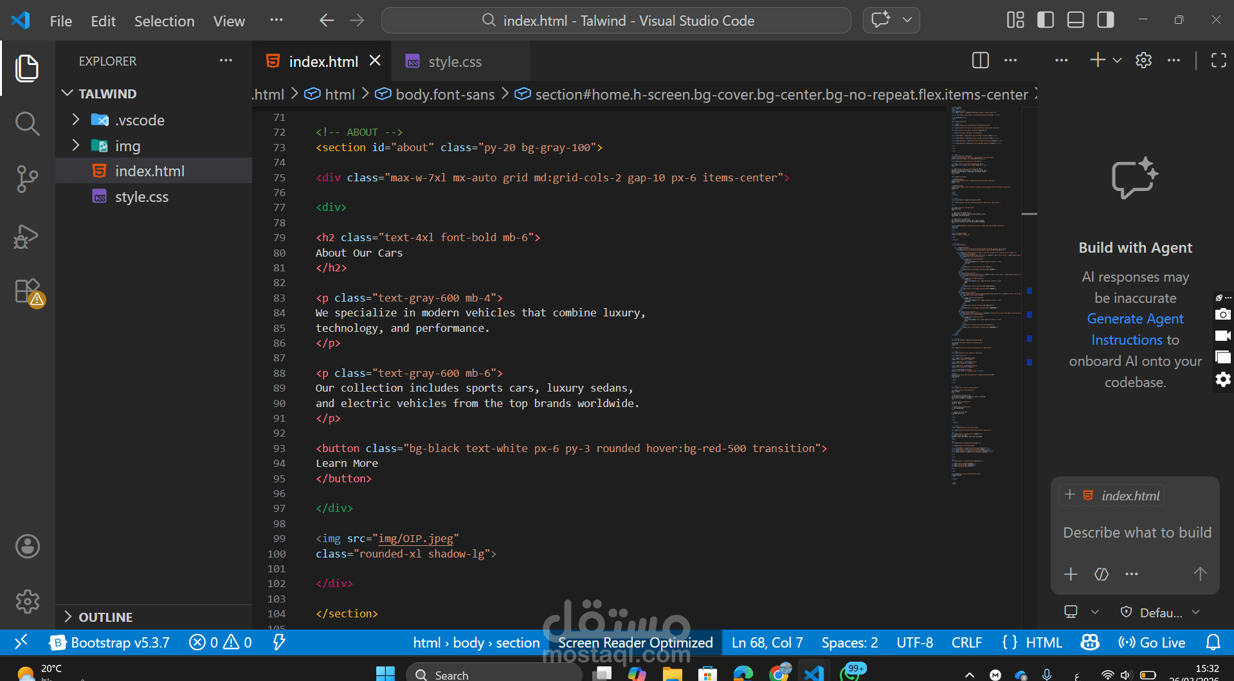Image resolution: width=1234 pixels, height=681 pixels.
Task: Open the Selection menu
Action: coord(164,21)
